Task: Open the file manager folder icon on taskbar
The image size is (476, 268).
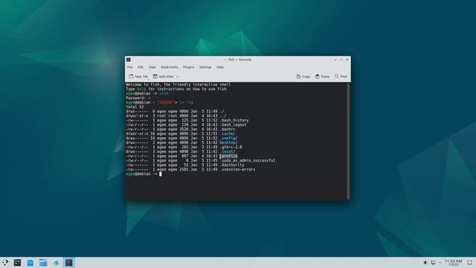Action: pos(43,263)
